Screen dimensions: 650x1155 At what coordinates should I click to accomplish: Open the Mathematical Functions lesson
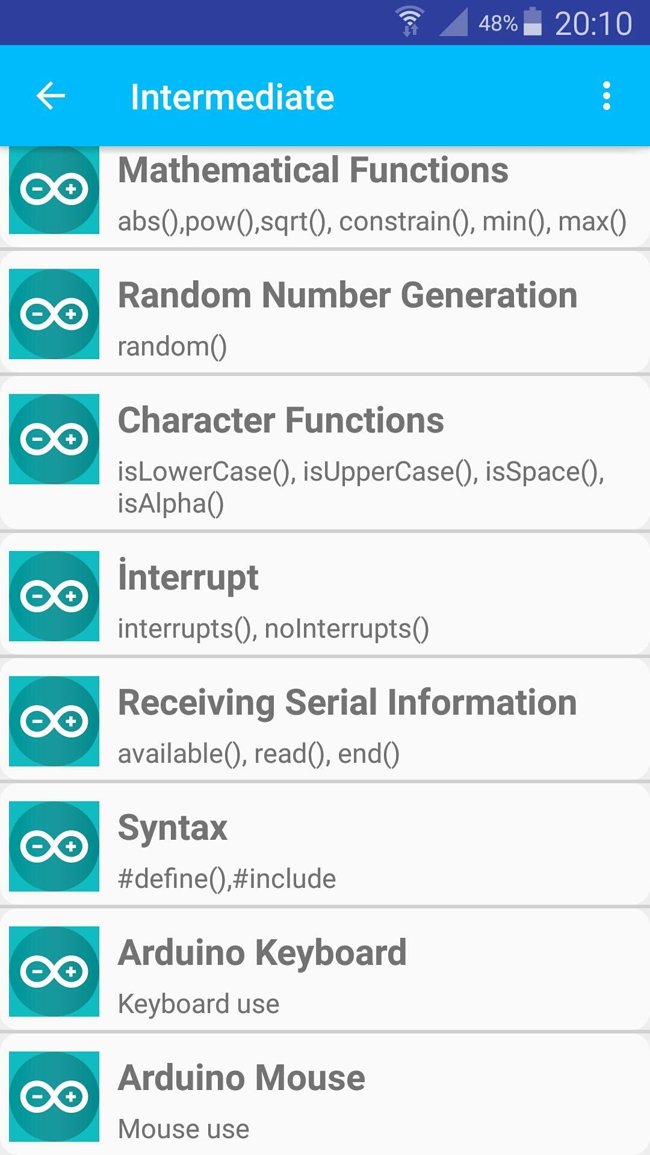coord(313,170)
